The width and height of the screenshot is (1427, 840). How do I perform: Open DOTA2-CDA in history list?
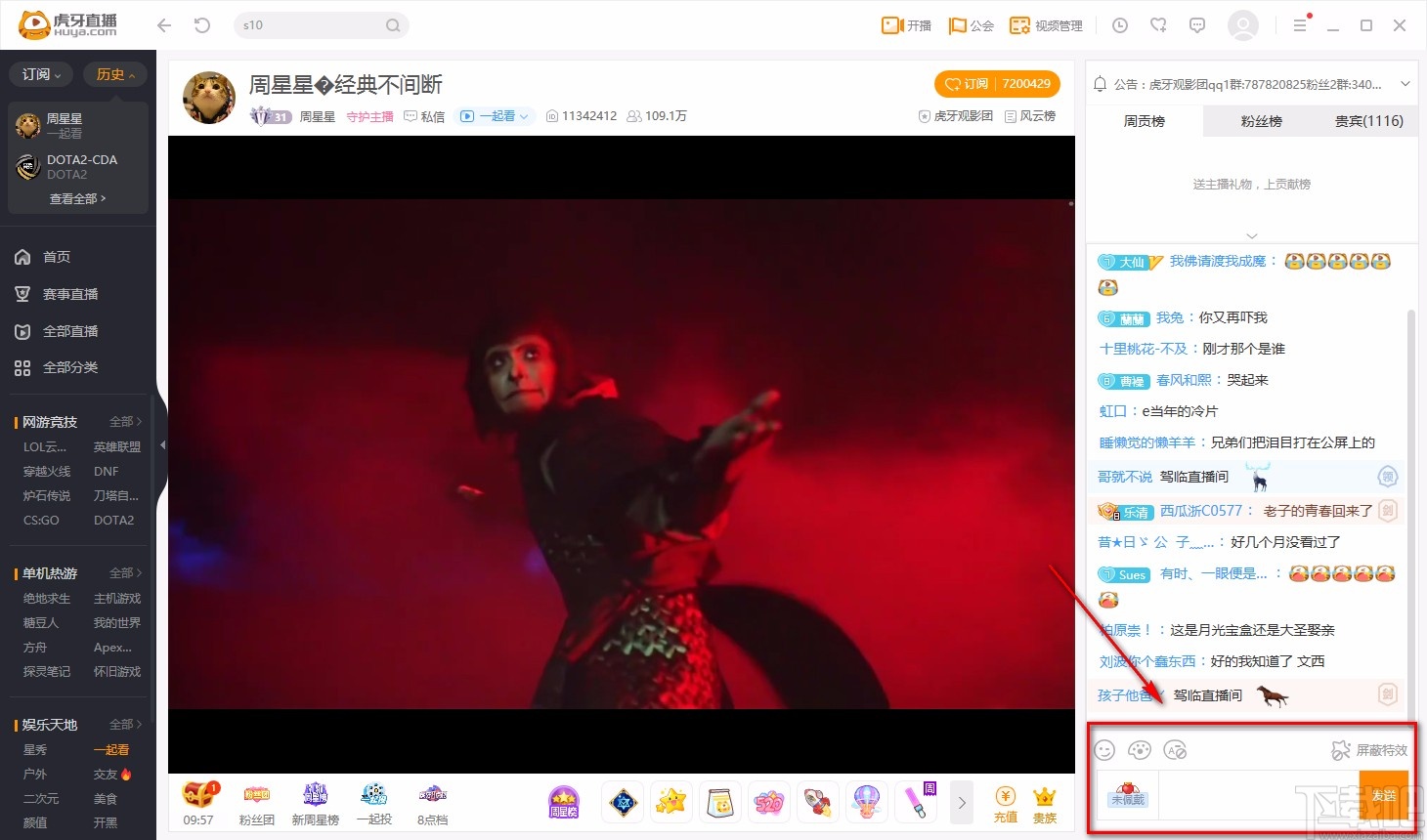(78, 166)
